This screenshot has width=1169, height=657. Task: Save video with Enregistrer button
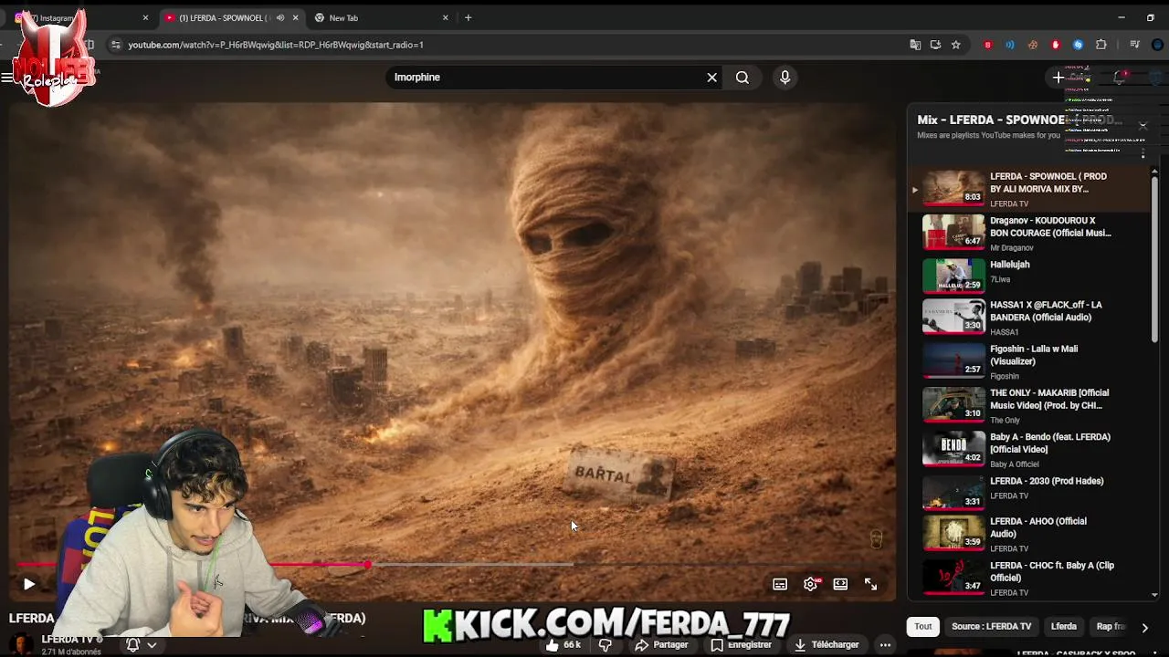(x=741, y=644)
